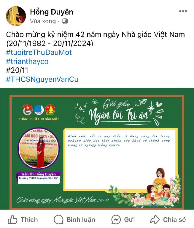Click the Messenger Gửi icon
Screen dimensions: 194x228
coord(116,219)
